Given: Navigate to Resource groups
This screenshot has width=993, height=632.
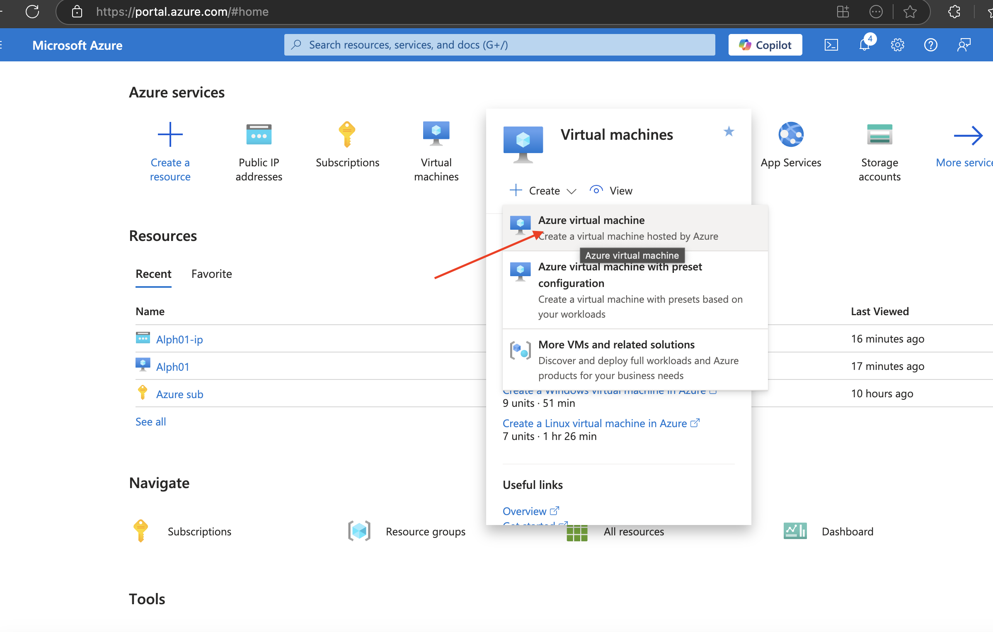Looking at the screenshot, I should point(407,531).
